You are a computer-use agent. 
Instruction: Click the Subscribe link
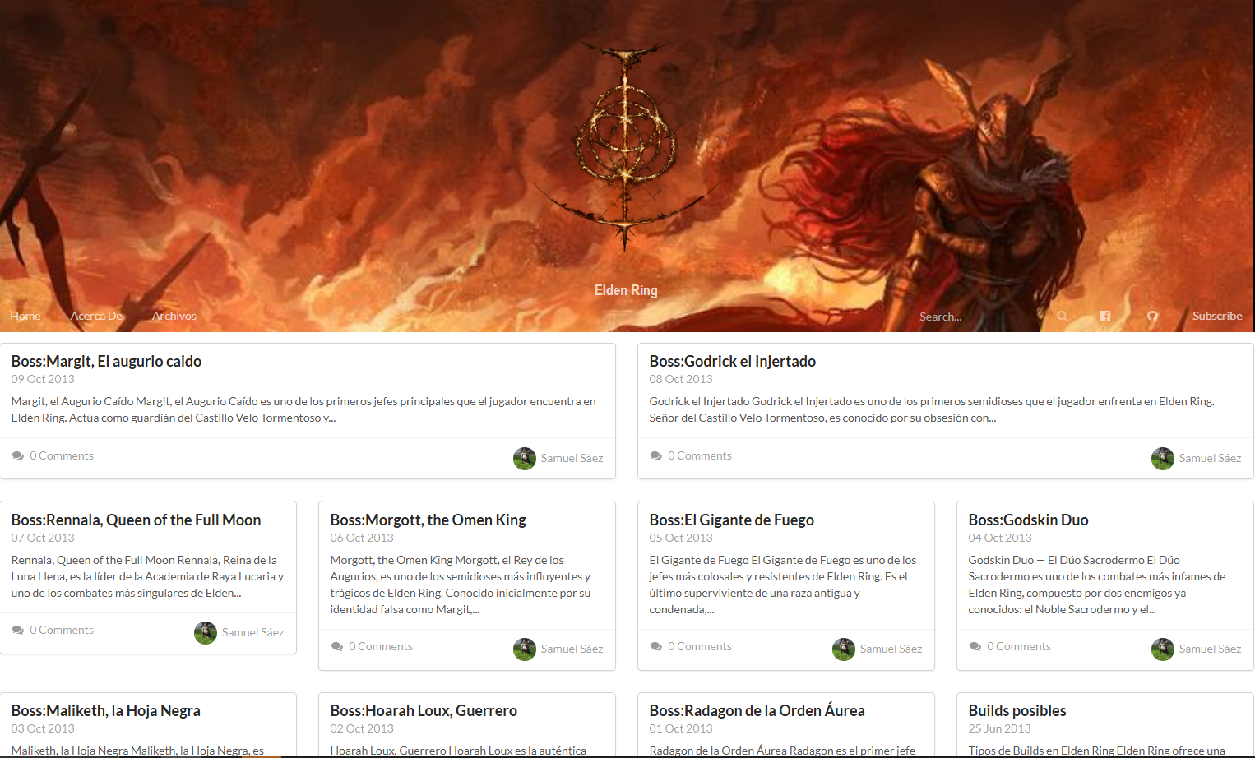(1217, 316)
